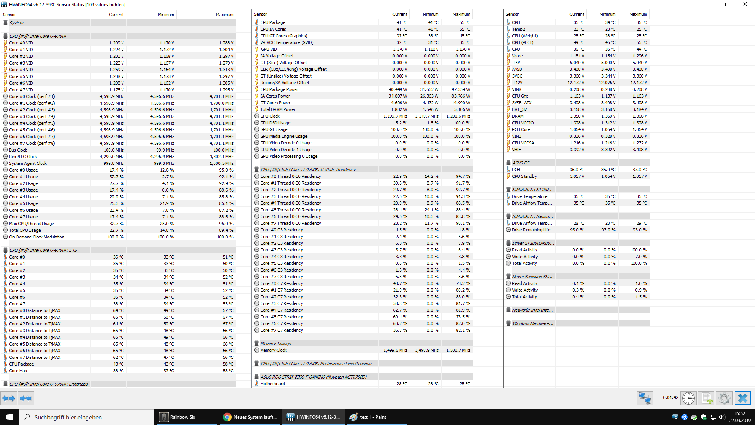Open the remote network monitoring icon
Image resolution: width=755 pixels, height=425 pixels.
(645, 398)
